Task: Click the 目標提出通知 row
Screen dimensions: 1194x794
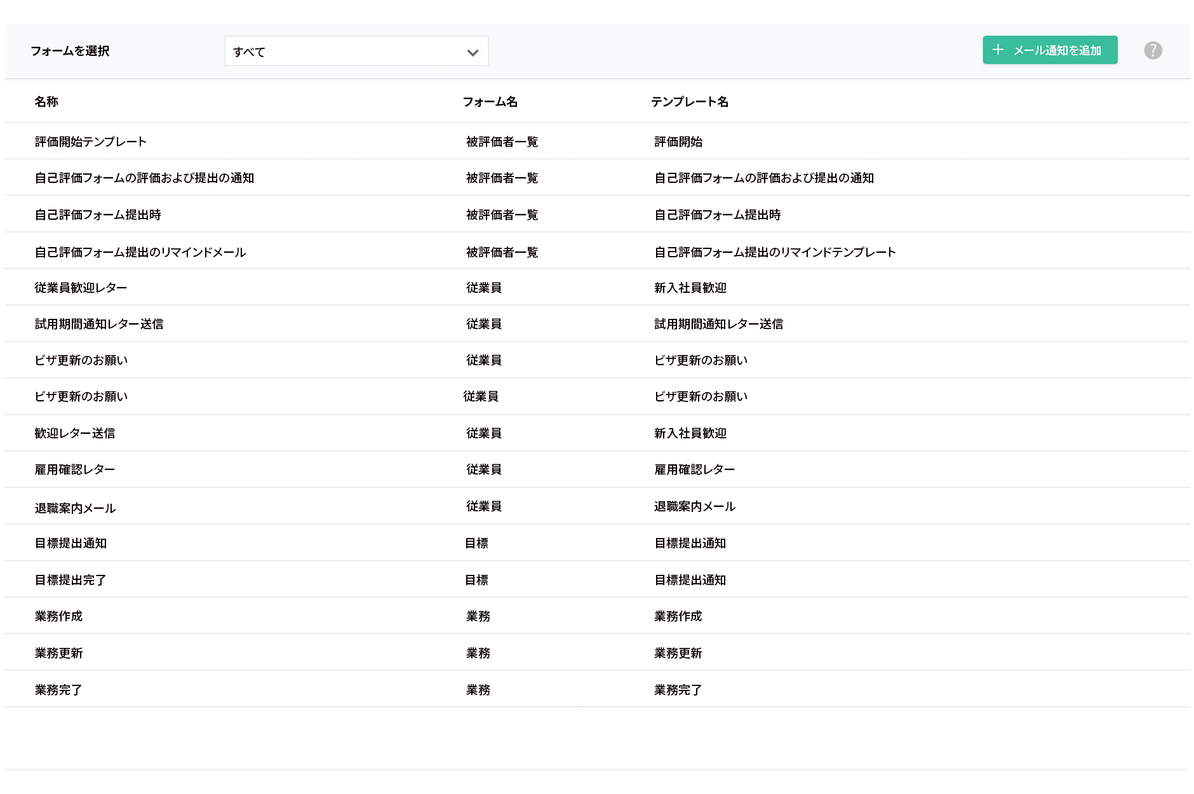Action: coord(70,543)
